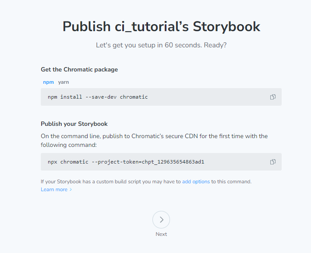Switch to the yarn tab

click(64, 82)
